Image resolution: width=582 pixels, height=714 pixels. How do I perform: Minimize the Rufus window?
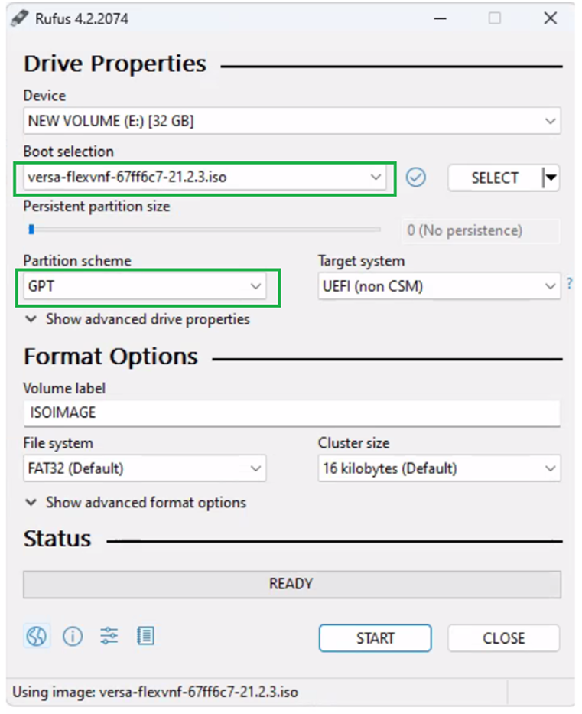pyautogui.click(x=440, y=18)
